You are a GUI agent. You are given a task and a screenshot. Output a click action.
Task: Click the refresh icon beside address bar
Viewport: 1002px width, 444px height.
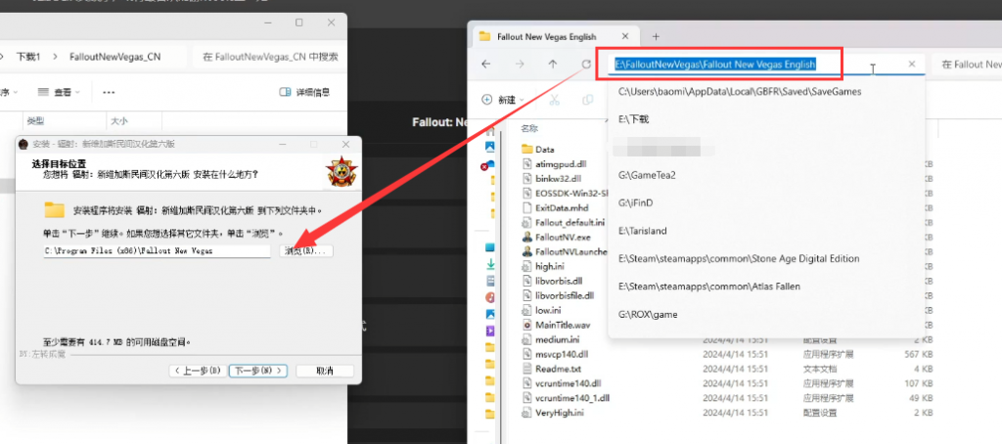click(x=586, y=64)
